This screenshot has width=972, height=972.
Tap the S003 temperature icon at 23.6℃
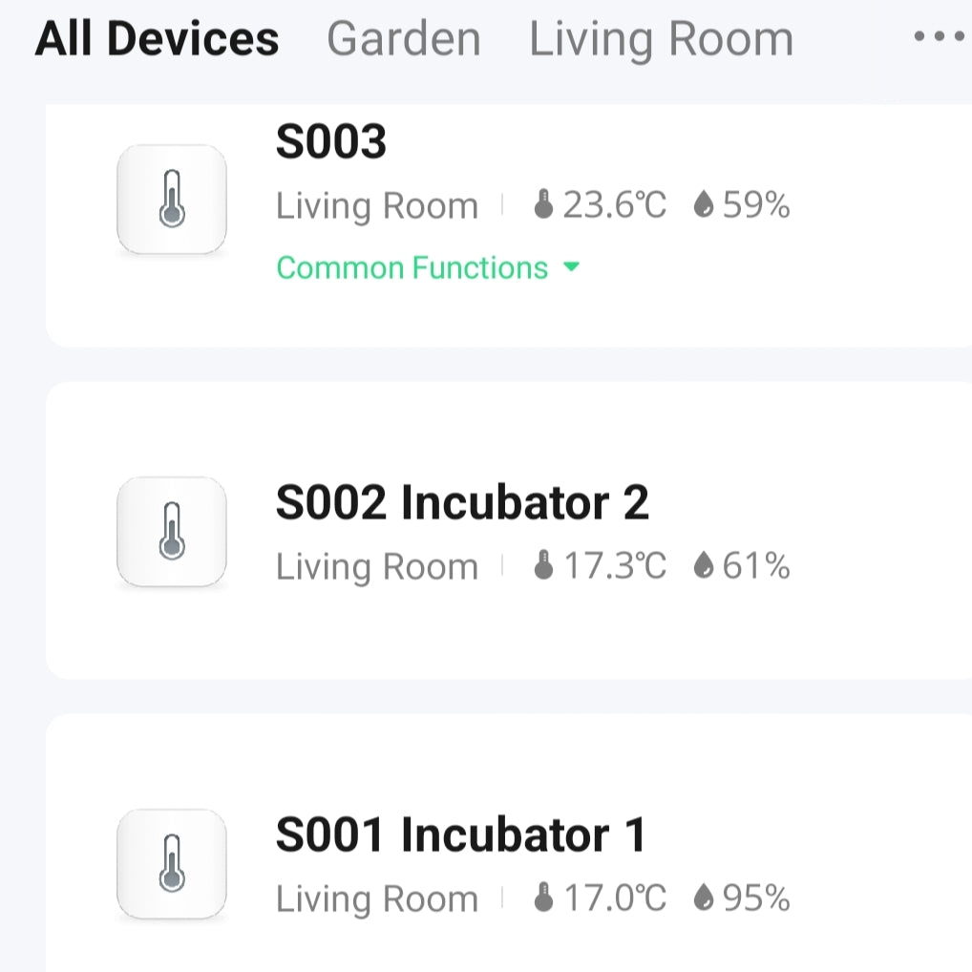coord(543,205)
